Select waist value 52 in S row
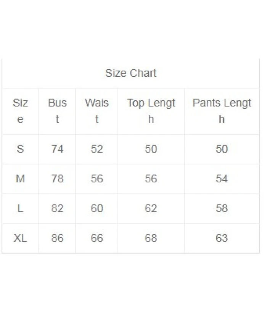 click(97, 149)
